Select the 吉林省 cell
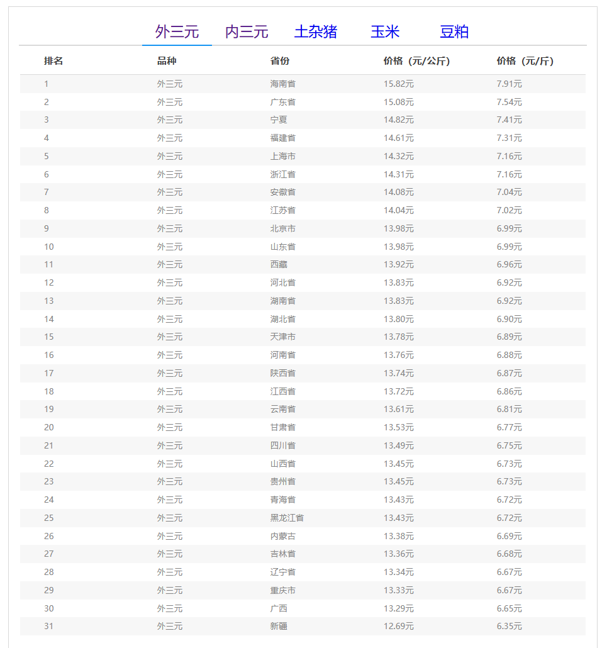The image size is (607, 648). pyautogui.click(x=283, y=554)
